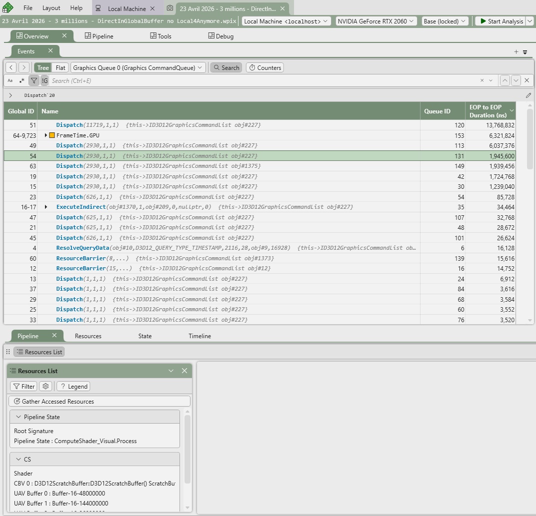
Task: Go to next search result arrow
Action: 516,80
